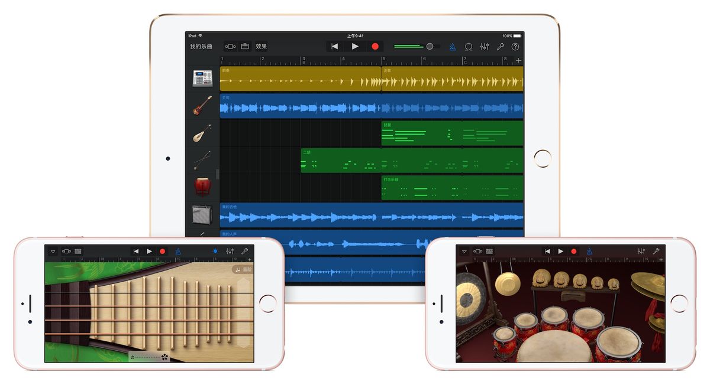Open the help question mark icon
The height and width of the screenshot is (385, 710).
[515, 46]
